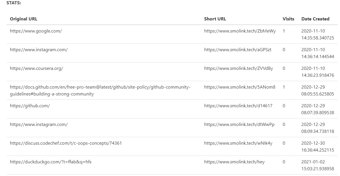Click the https://www.coursera.org/ original URL
340x176 pixels.
37,68
